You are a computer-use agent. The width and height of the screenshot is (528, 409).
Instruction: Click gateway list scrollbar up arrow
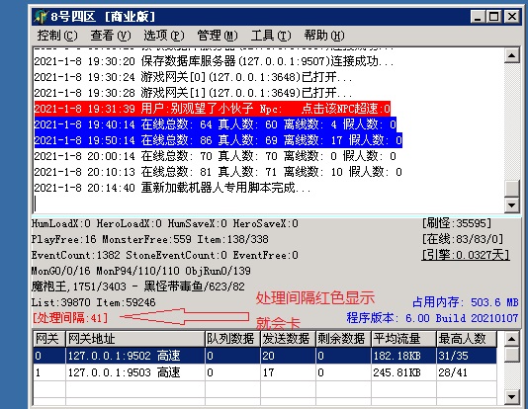point(511,339)
